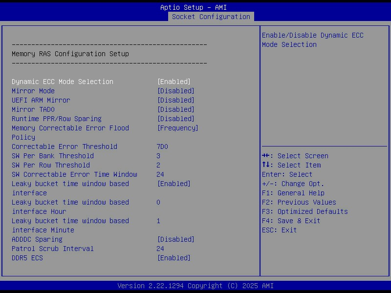
Task: Select the Socket Configuration tab
Action: (x=211, y=17)
